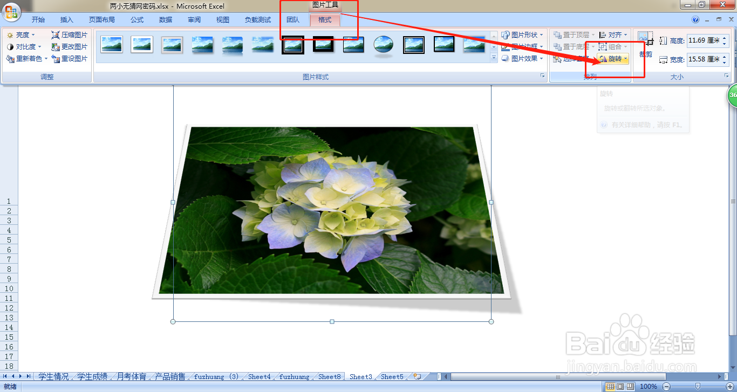Viewport: 737px width, 392px height.
Task: Click the zoom slider handle
Action: coord(698,387)
